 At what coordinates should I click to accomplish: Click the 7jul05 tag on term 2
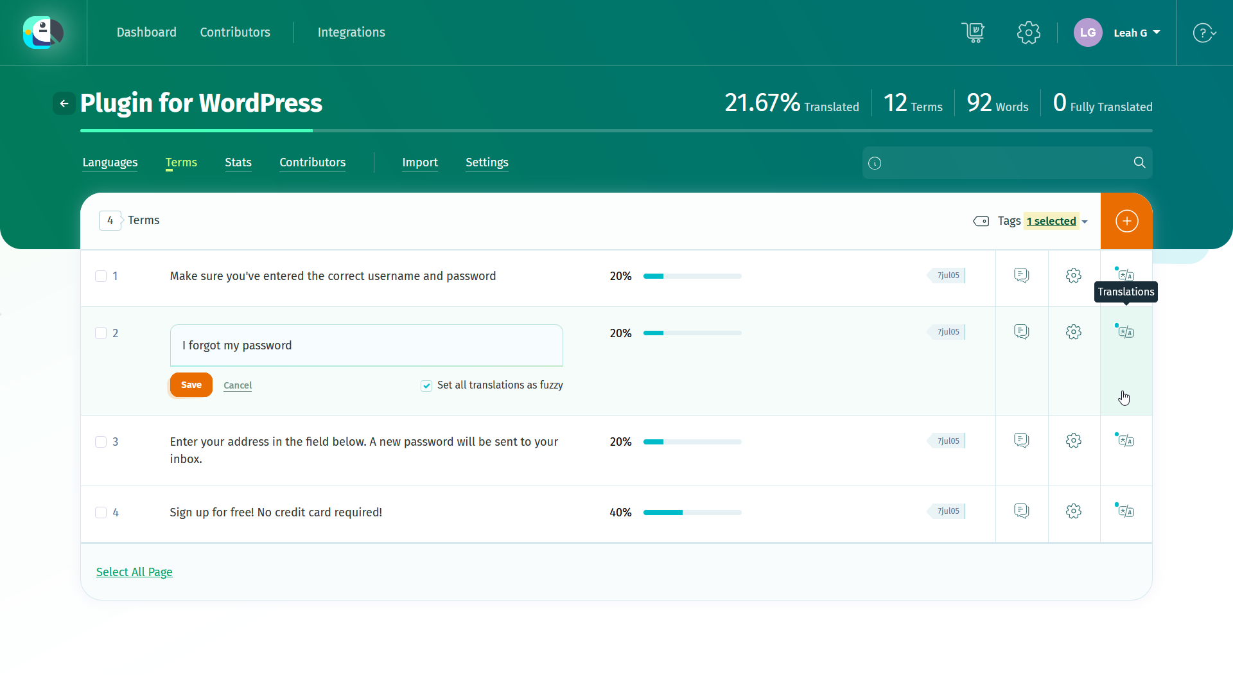(946, 332)
